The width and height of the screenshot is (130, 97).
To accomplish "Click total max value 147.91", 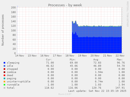I will pos(120,88).
